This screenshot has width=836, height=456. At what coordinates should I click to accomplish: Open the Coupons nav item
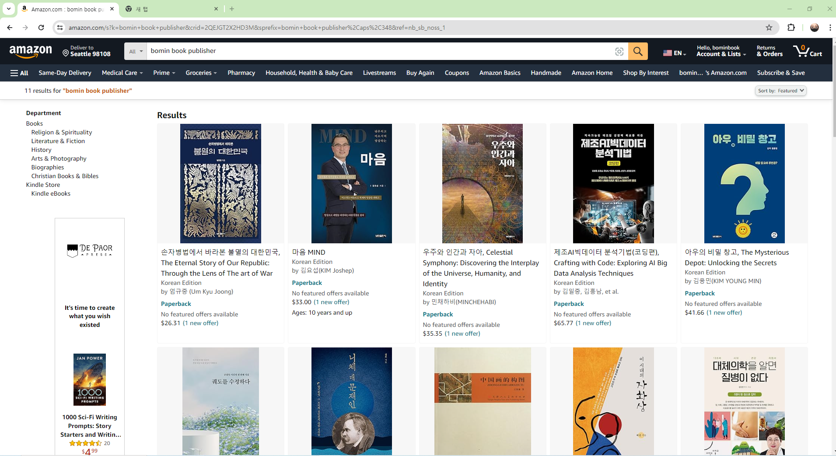pos(457,73)
